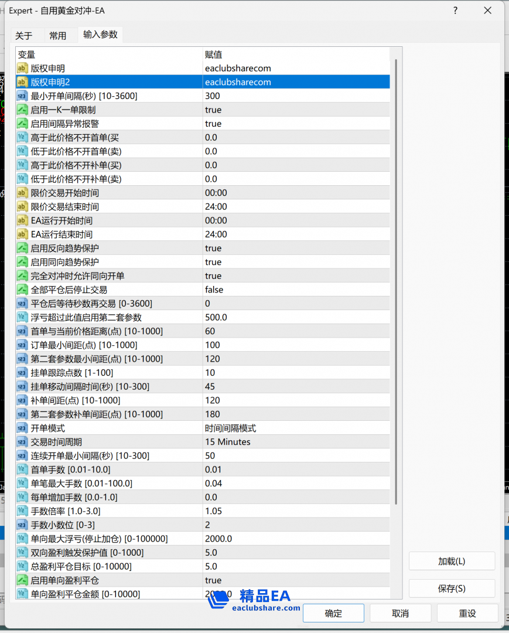
Task: Click the parameter list vertical scrollbar
Action: point(397,281)
